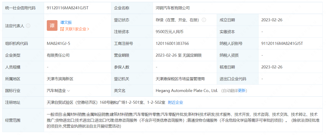Click the 核准日期 value 2023-02-26
The width and height of the screenshot is (326, 135).
pyautogui.click(x=272, y=67)
